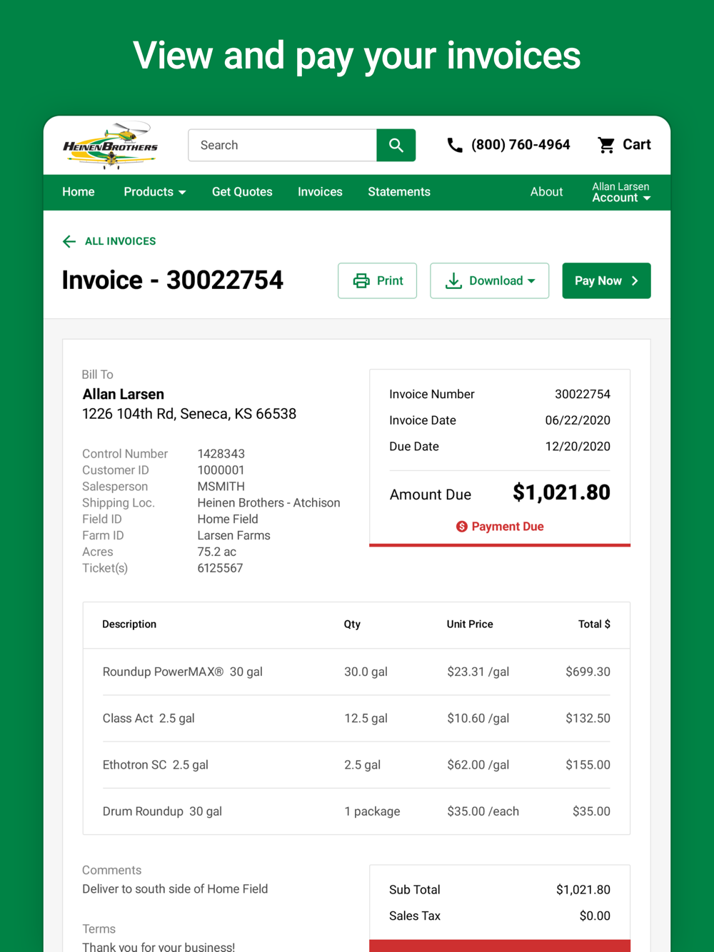The image size is (714, 952).
Task: Click the Download button label
Action: click(496, 281)
